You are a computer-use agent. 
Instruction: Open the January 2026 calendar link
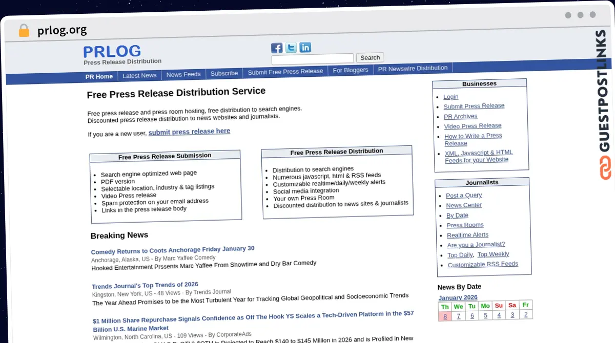[x=458, y=297]
